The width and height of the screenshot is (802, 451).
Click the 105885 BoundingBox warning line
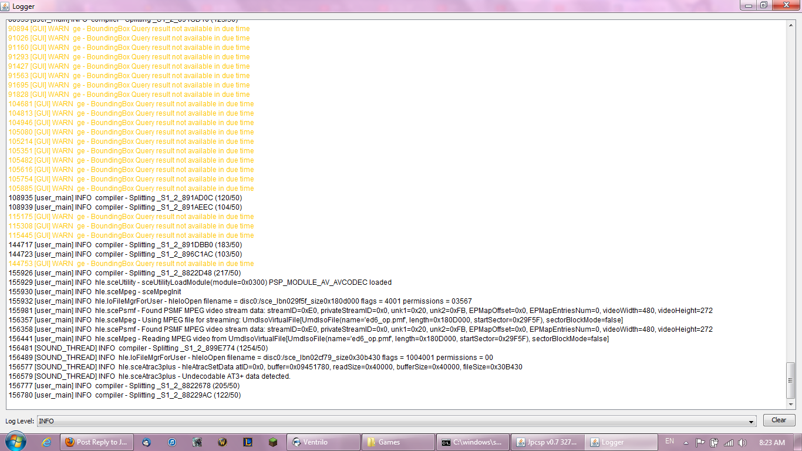pos(131,189)
